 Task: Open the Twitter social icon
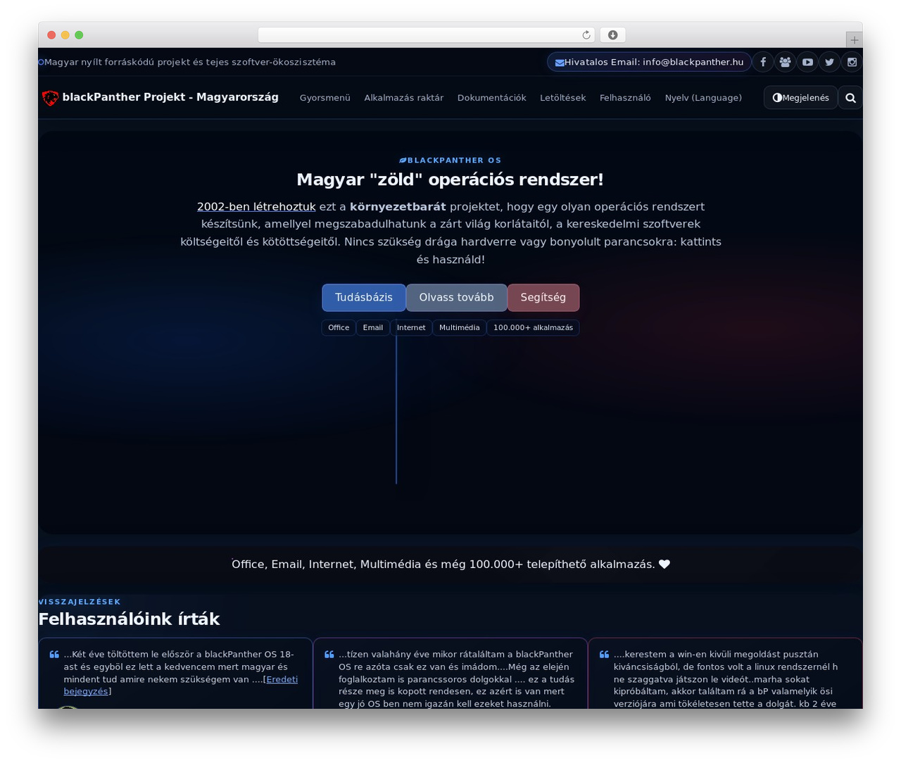830,62
